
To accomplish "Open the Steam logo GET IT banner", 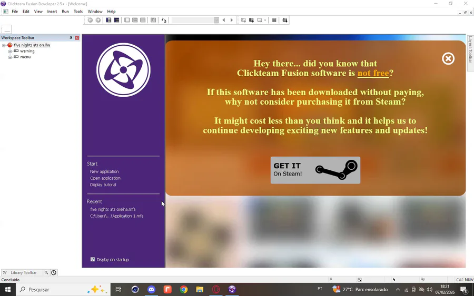I will tap(315, 170).
